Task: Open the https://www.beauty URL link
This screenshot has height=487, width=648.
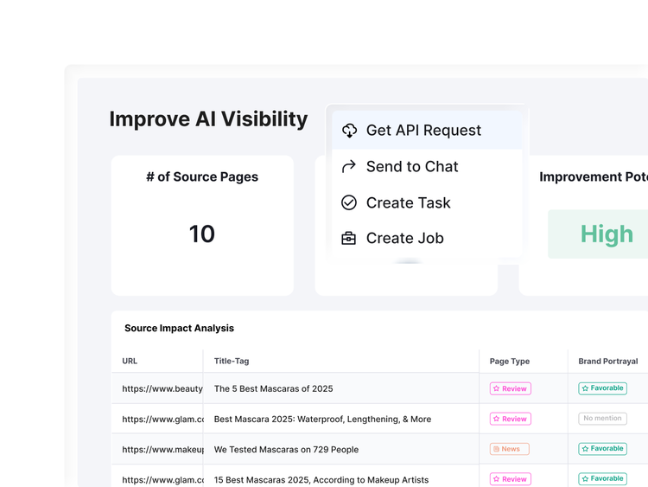Action: tap(162, 389)
